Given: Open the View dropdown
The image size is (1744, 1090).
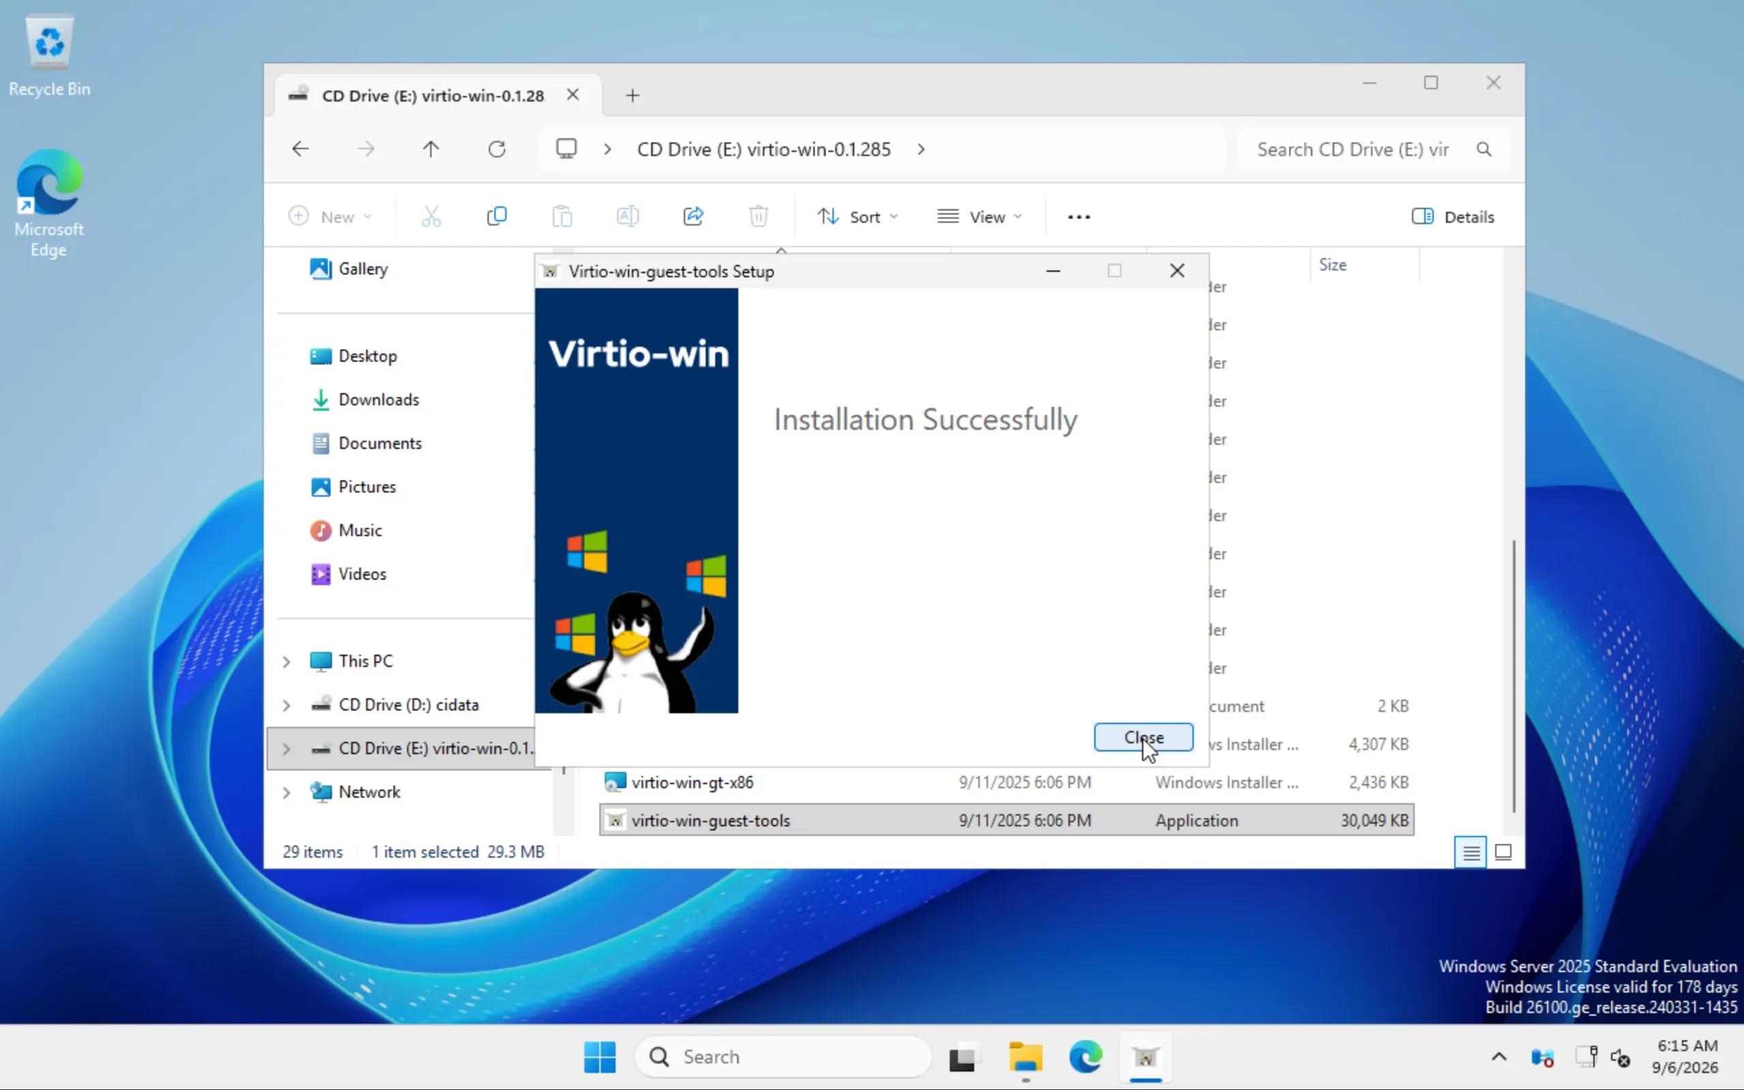Looking at the screenshot, I should click(x=980, y=216).
